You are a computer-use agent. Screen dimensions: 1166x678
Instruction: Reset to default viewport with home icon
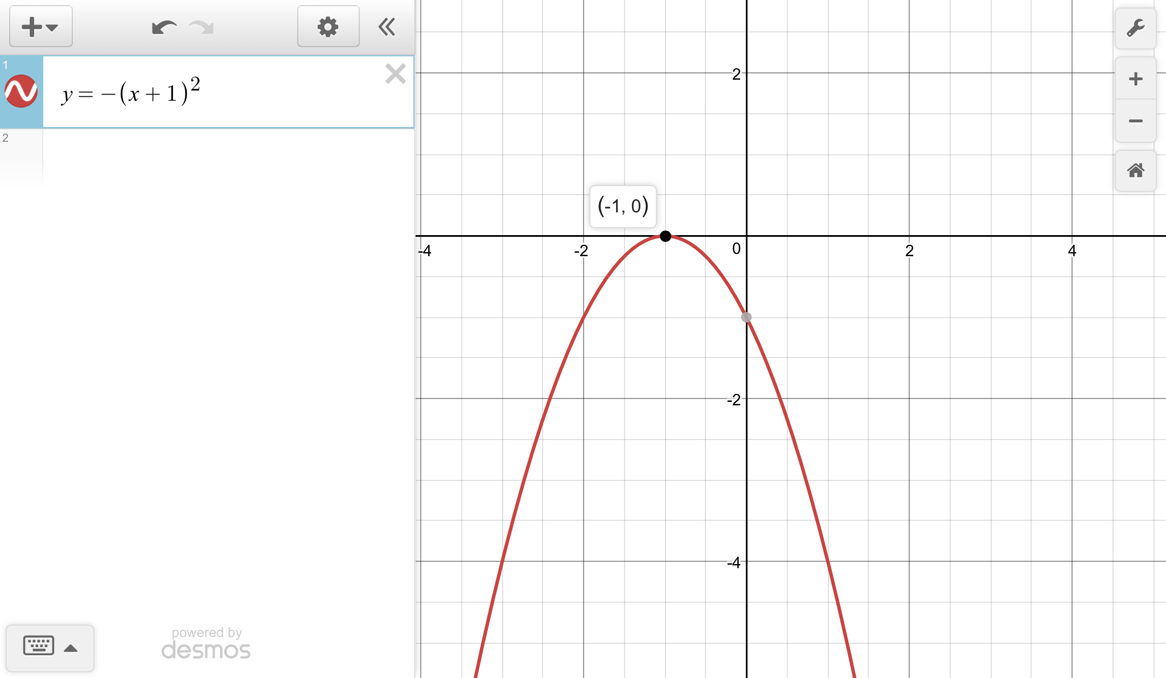point(1135,170)
